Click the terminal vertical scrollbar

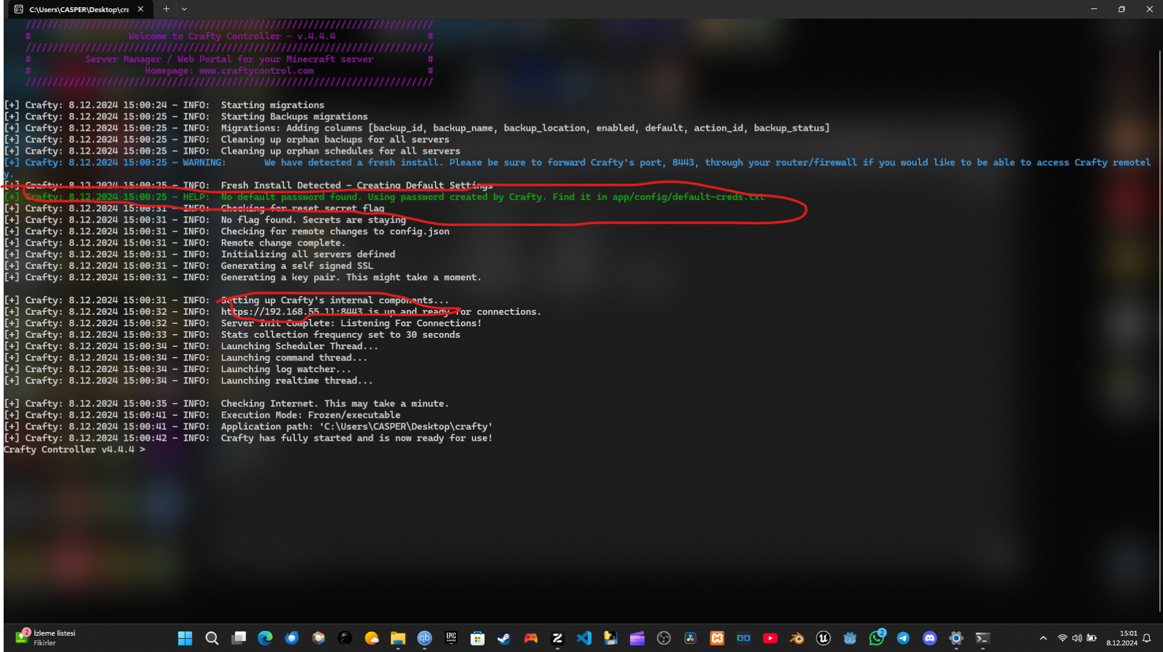point(1159,330)
